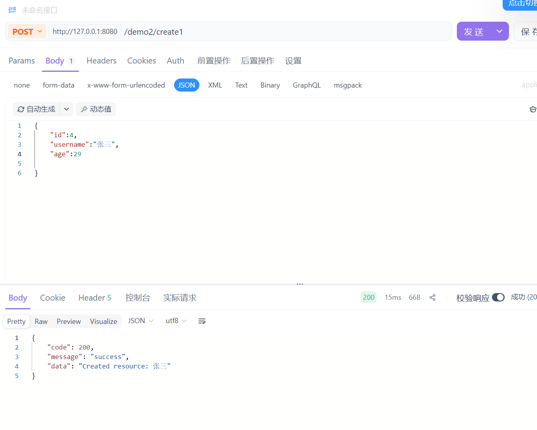Viewport: 537px width, 430px height.
Task: Click the "age":29 line in editor
Action: 66,154
